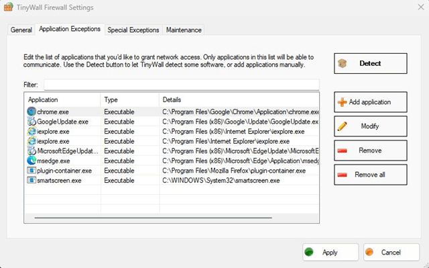Screen dimensions: 429x268
Task: Click the Detect button label
Action: (x=370, y=63)
